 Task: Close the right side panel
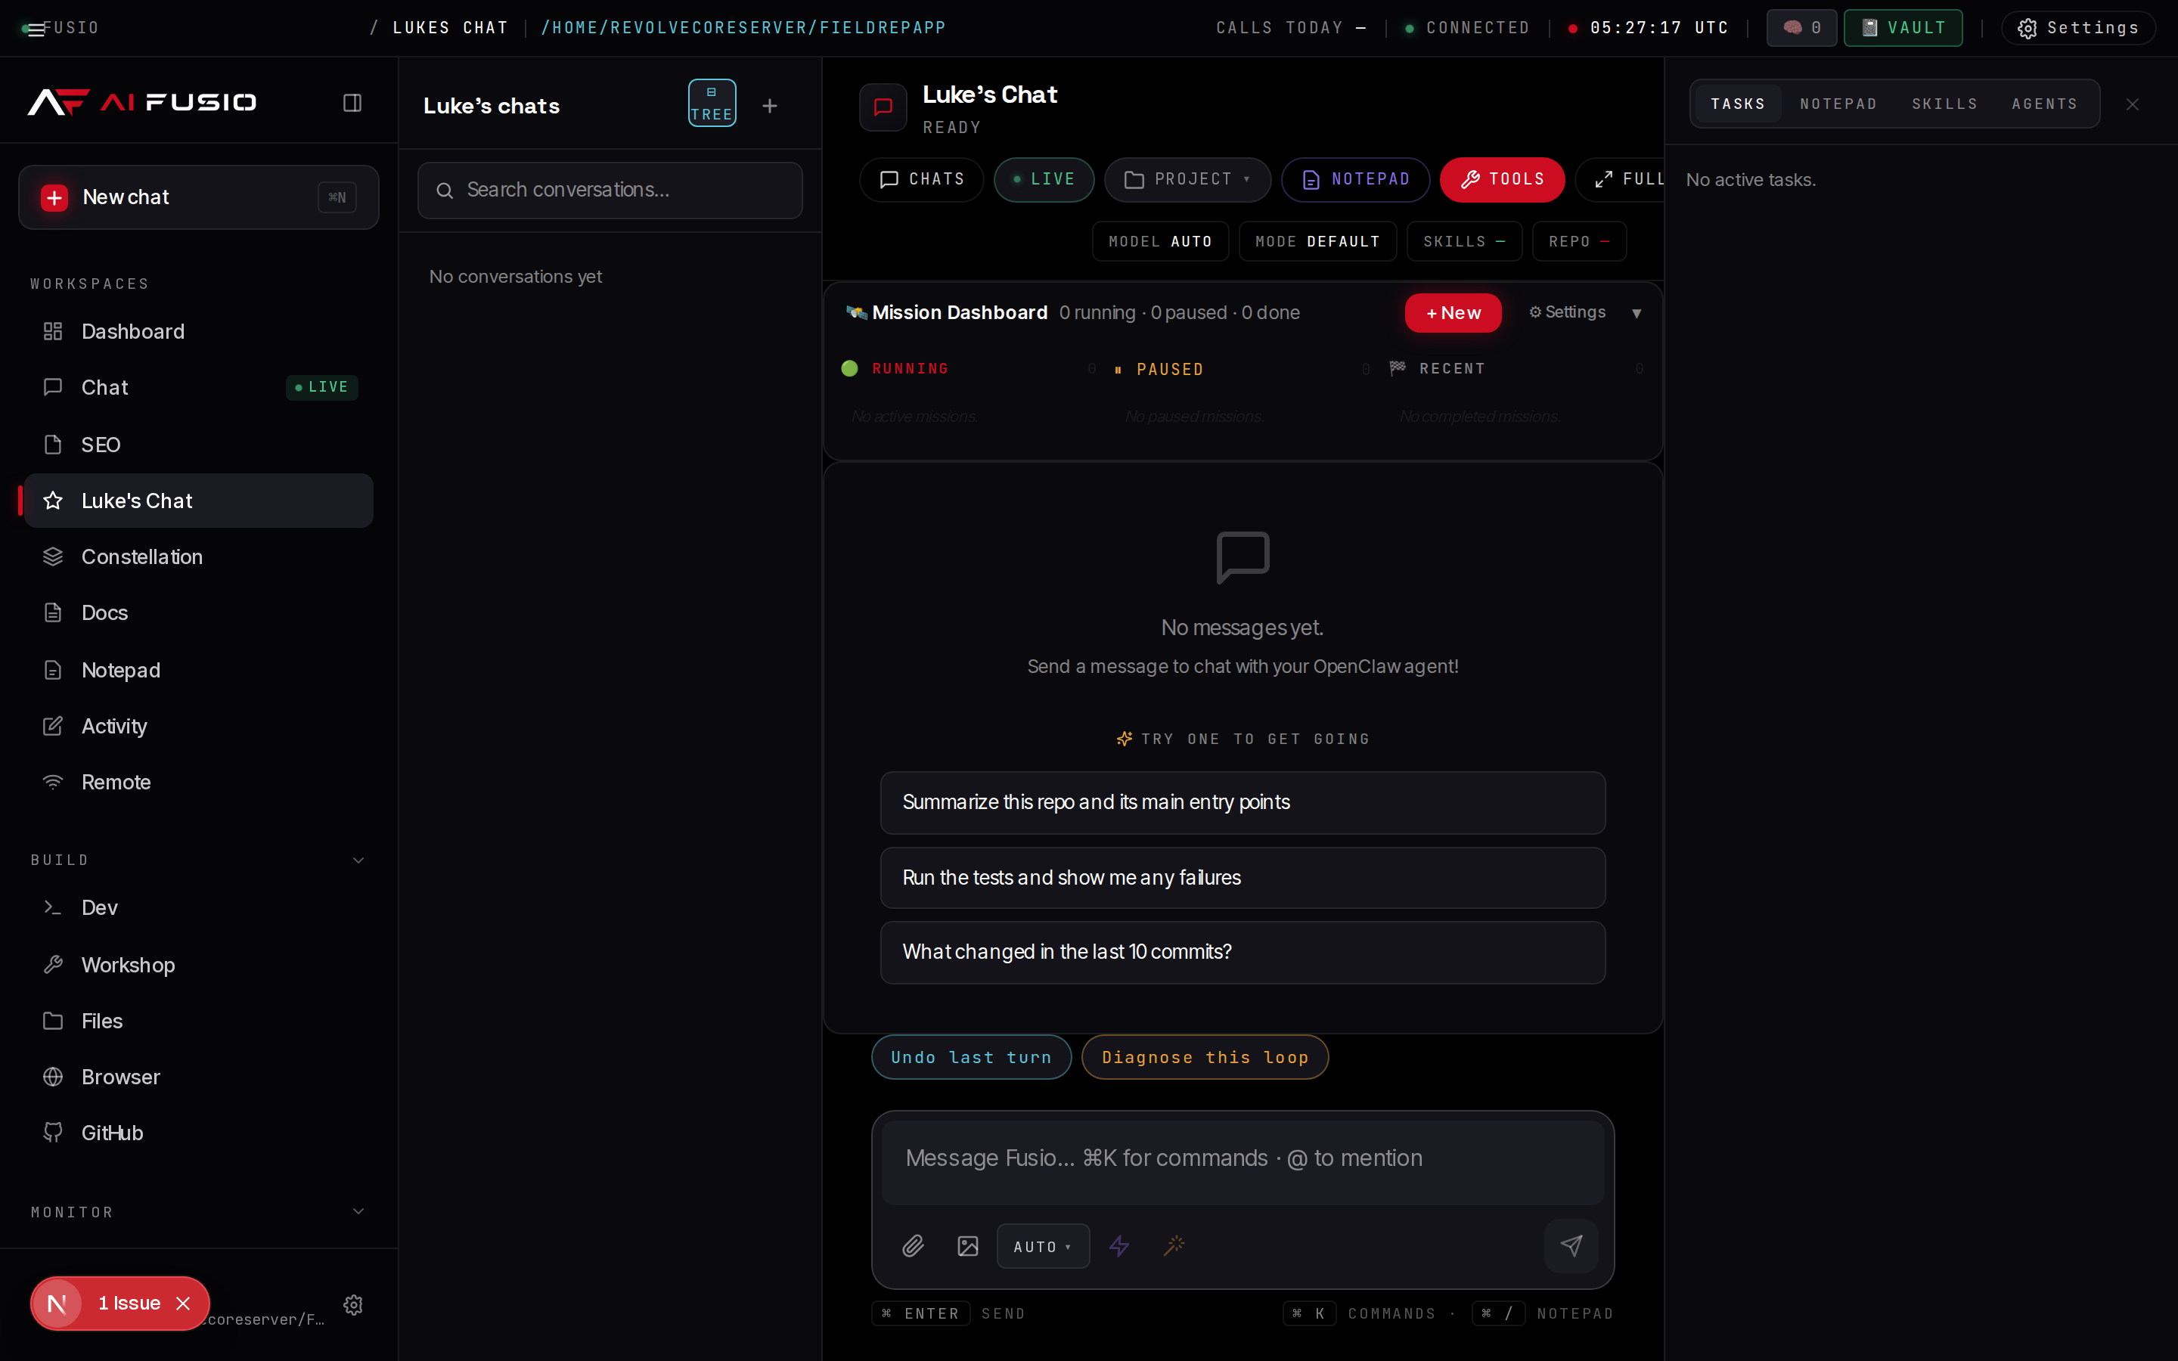point(2132,104)
